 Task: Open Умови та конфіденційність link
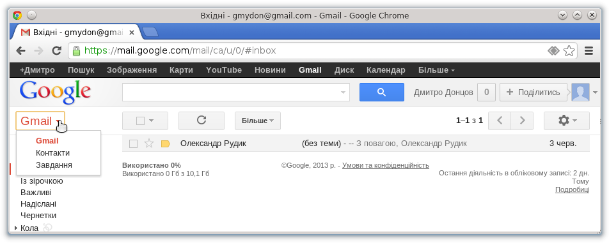385,165
